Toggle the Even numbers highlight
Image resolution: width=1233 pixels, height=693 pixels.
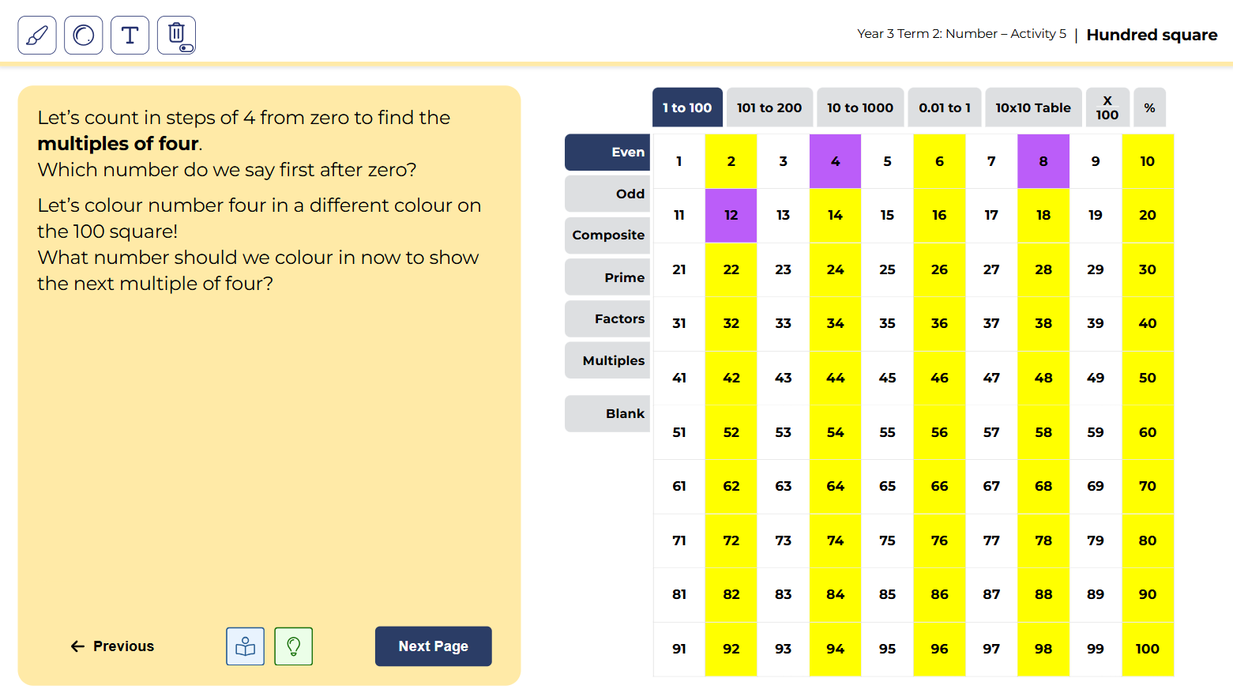[607, 153]
